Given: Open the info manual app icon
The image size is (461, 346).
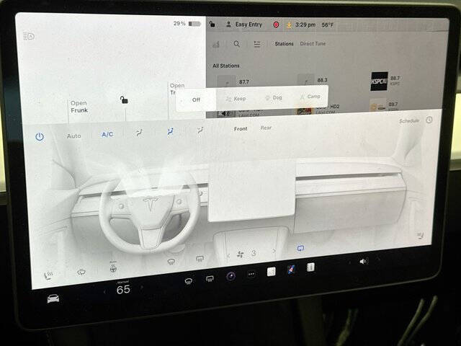Looking at the screenshot, I should click(310, 267).
